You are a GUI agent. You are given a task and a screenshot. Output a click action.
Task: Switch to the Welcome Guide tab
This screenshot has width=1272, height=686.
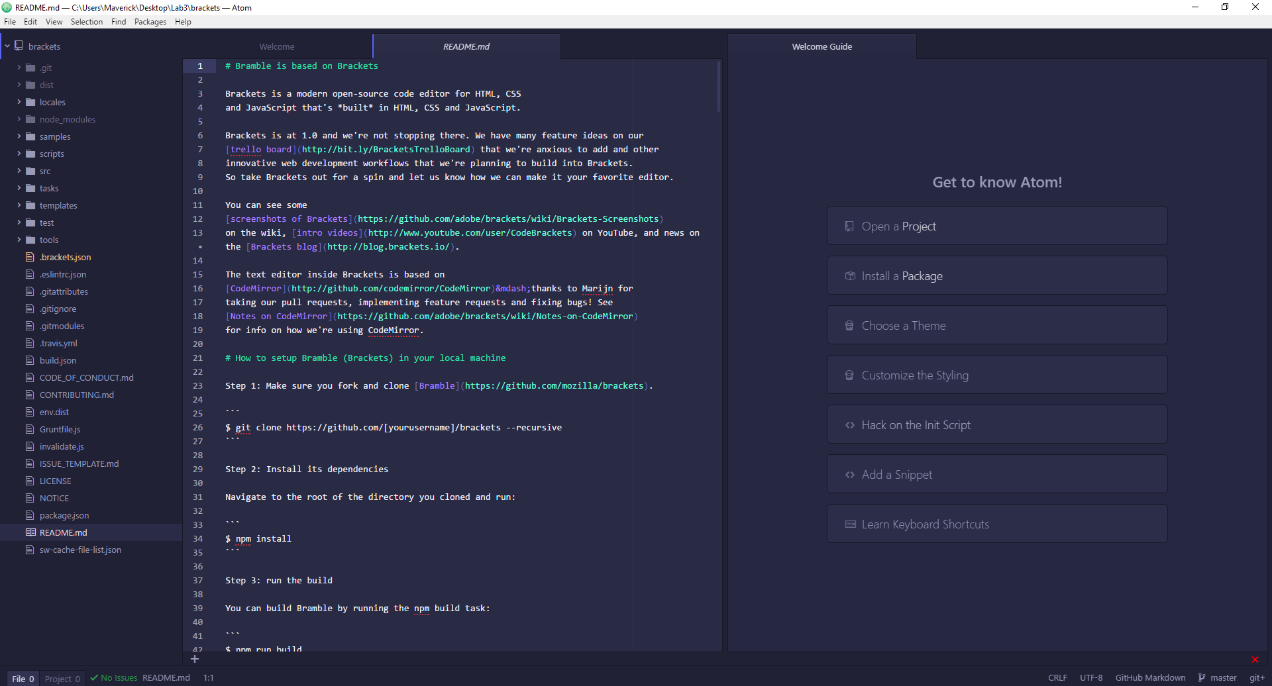coord(822,46)
